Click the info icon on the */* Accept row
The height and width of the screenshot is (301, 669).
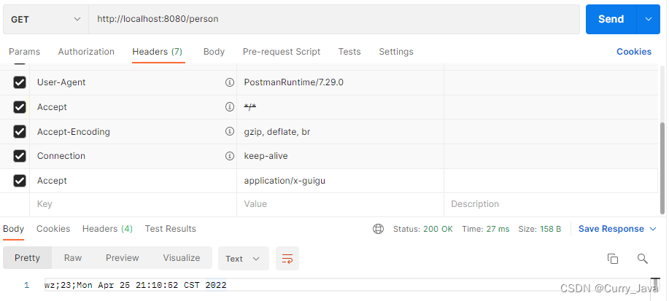230,107
